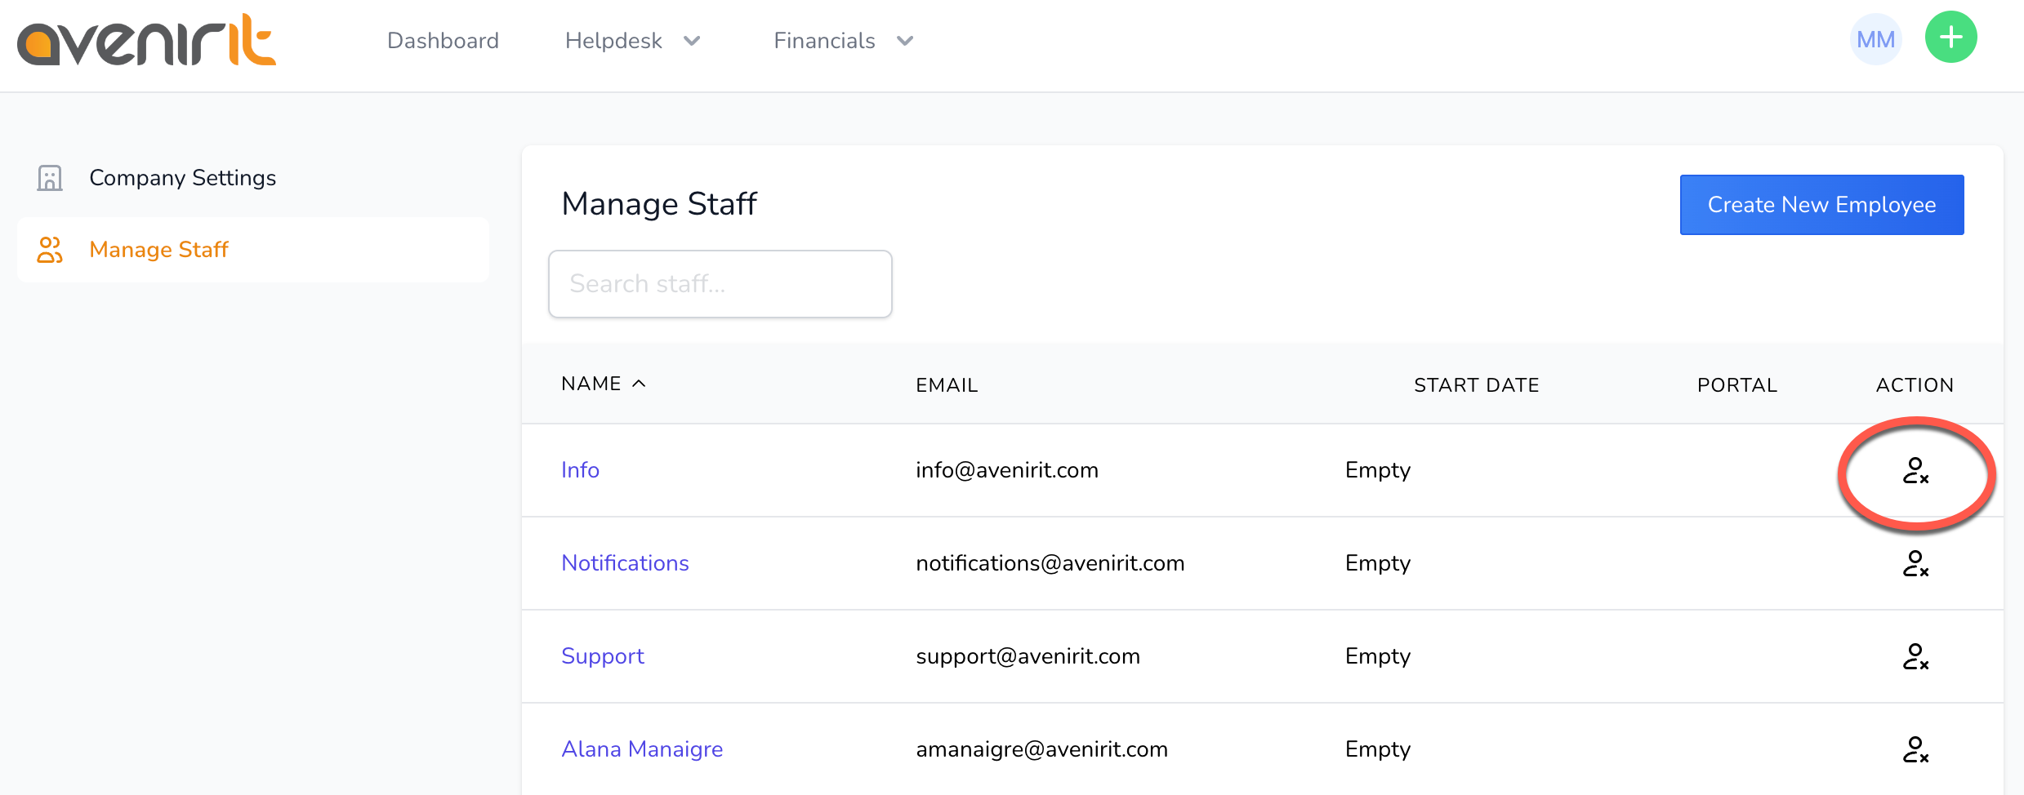This screenshot has width=2024, height=795.
Task: Sort by the NAME column header
Action: point(591,384)
